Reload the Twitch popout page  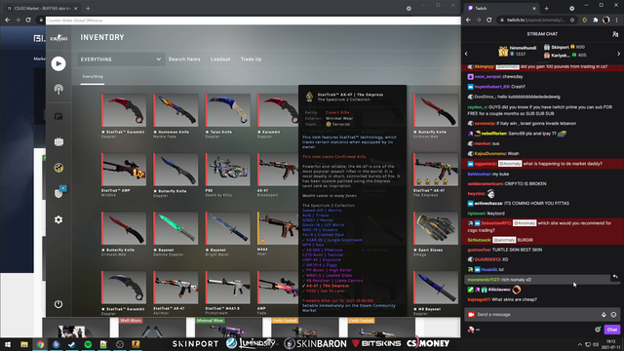(x=489, y=19)
